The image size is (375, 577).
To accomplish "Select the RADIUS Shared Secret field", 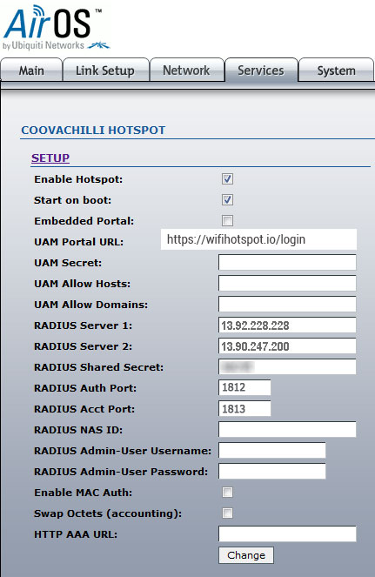I will (287, 367).
